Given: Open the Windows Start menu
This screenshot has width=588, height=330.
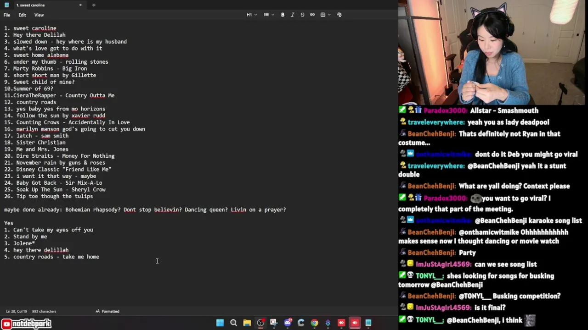Looking at the screenshot, I should 220,323.
